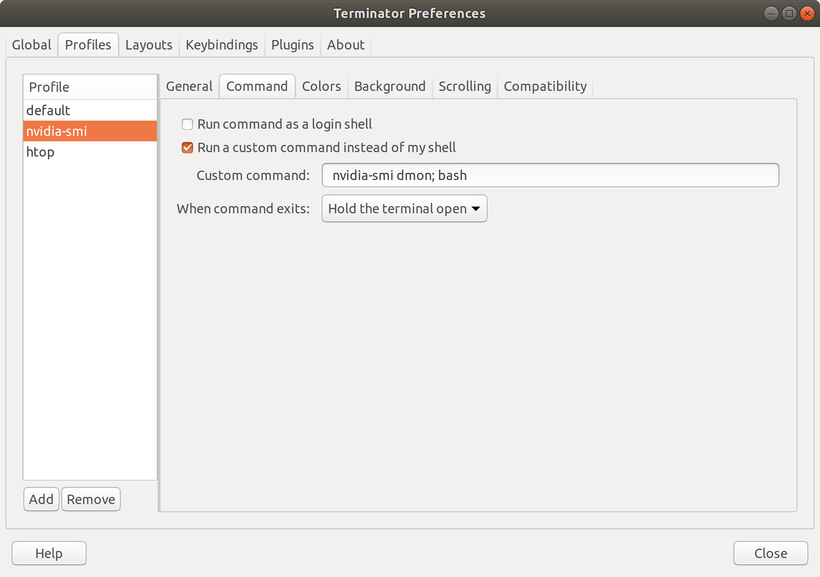The height and width of the screenshot is (577, 820).
Task: Open the Plugins tab
Action: [x=292, y=45]
